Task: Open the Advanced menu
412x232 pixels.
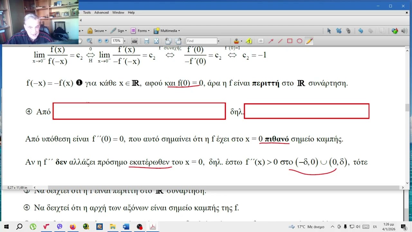Action: point(101,13)
